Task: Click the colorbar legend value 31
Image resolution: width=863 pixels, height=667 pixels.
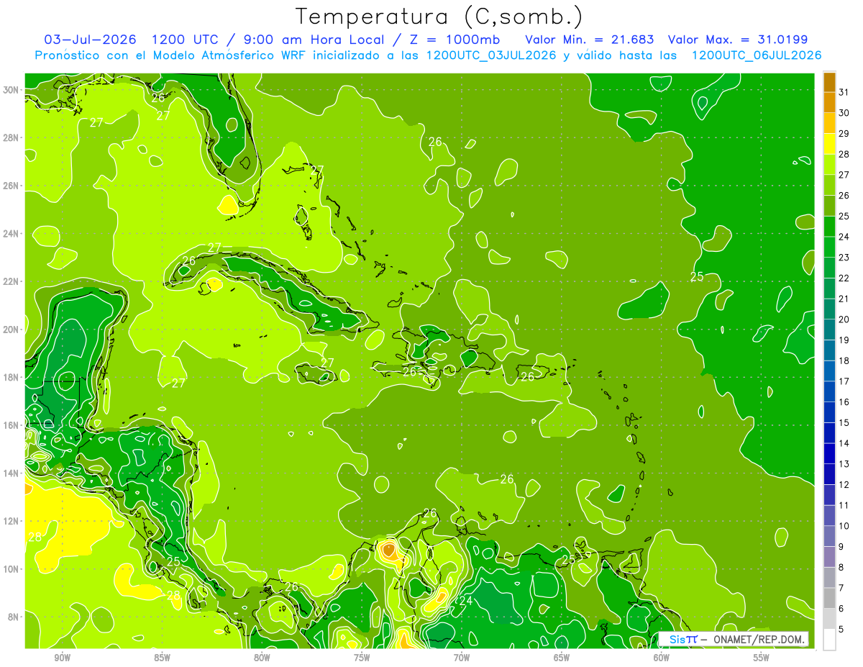Action: pyautogui.click(x=844, y=92)
